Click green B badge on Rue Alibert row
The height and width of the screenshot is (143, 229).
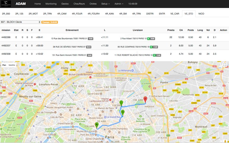tap(148, 39)
